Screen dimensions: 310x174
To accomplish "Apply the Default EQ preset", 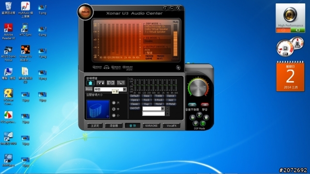I will click(135, 96).
